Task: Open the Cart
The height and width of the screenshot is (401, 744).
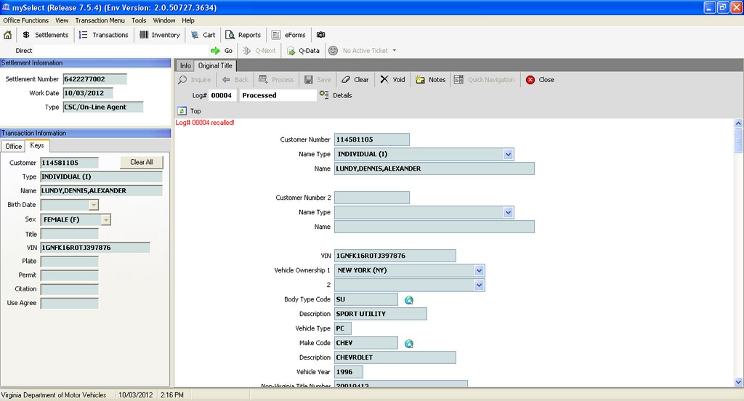Action: pyautogui.click(x=203, y=35)
